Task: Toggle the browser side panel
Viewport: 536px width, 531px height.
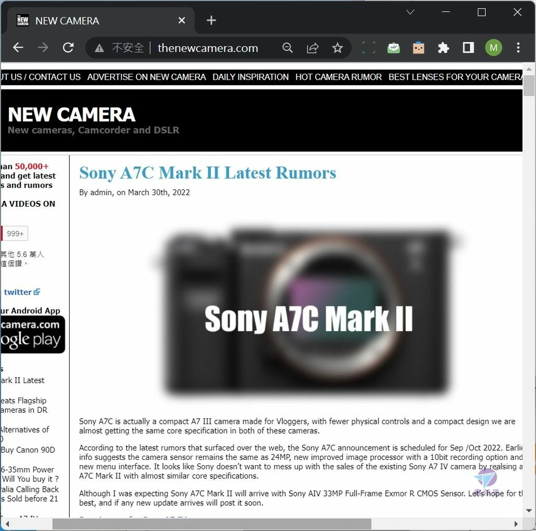Action: (x=468, y=48)
